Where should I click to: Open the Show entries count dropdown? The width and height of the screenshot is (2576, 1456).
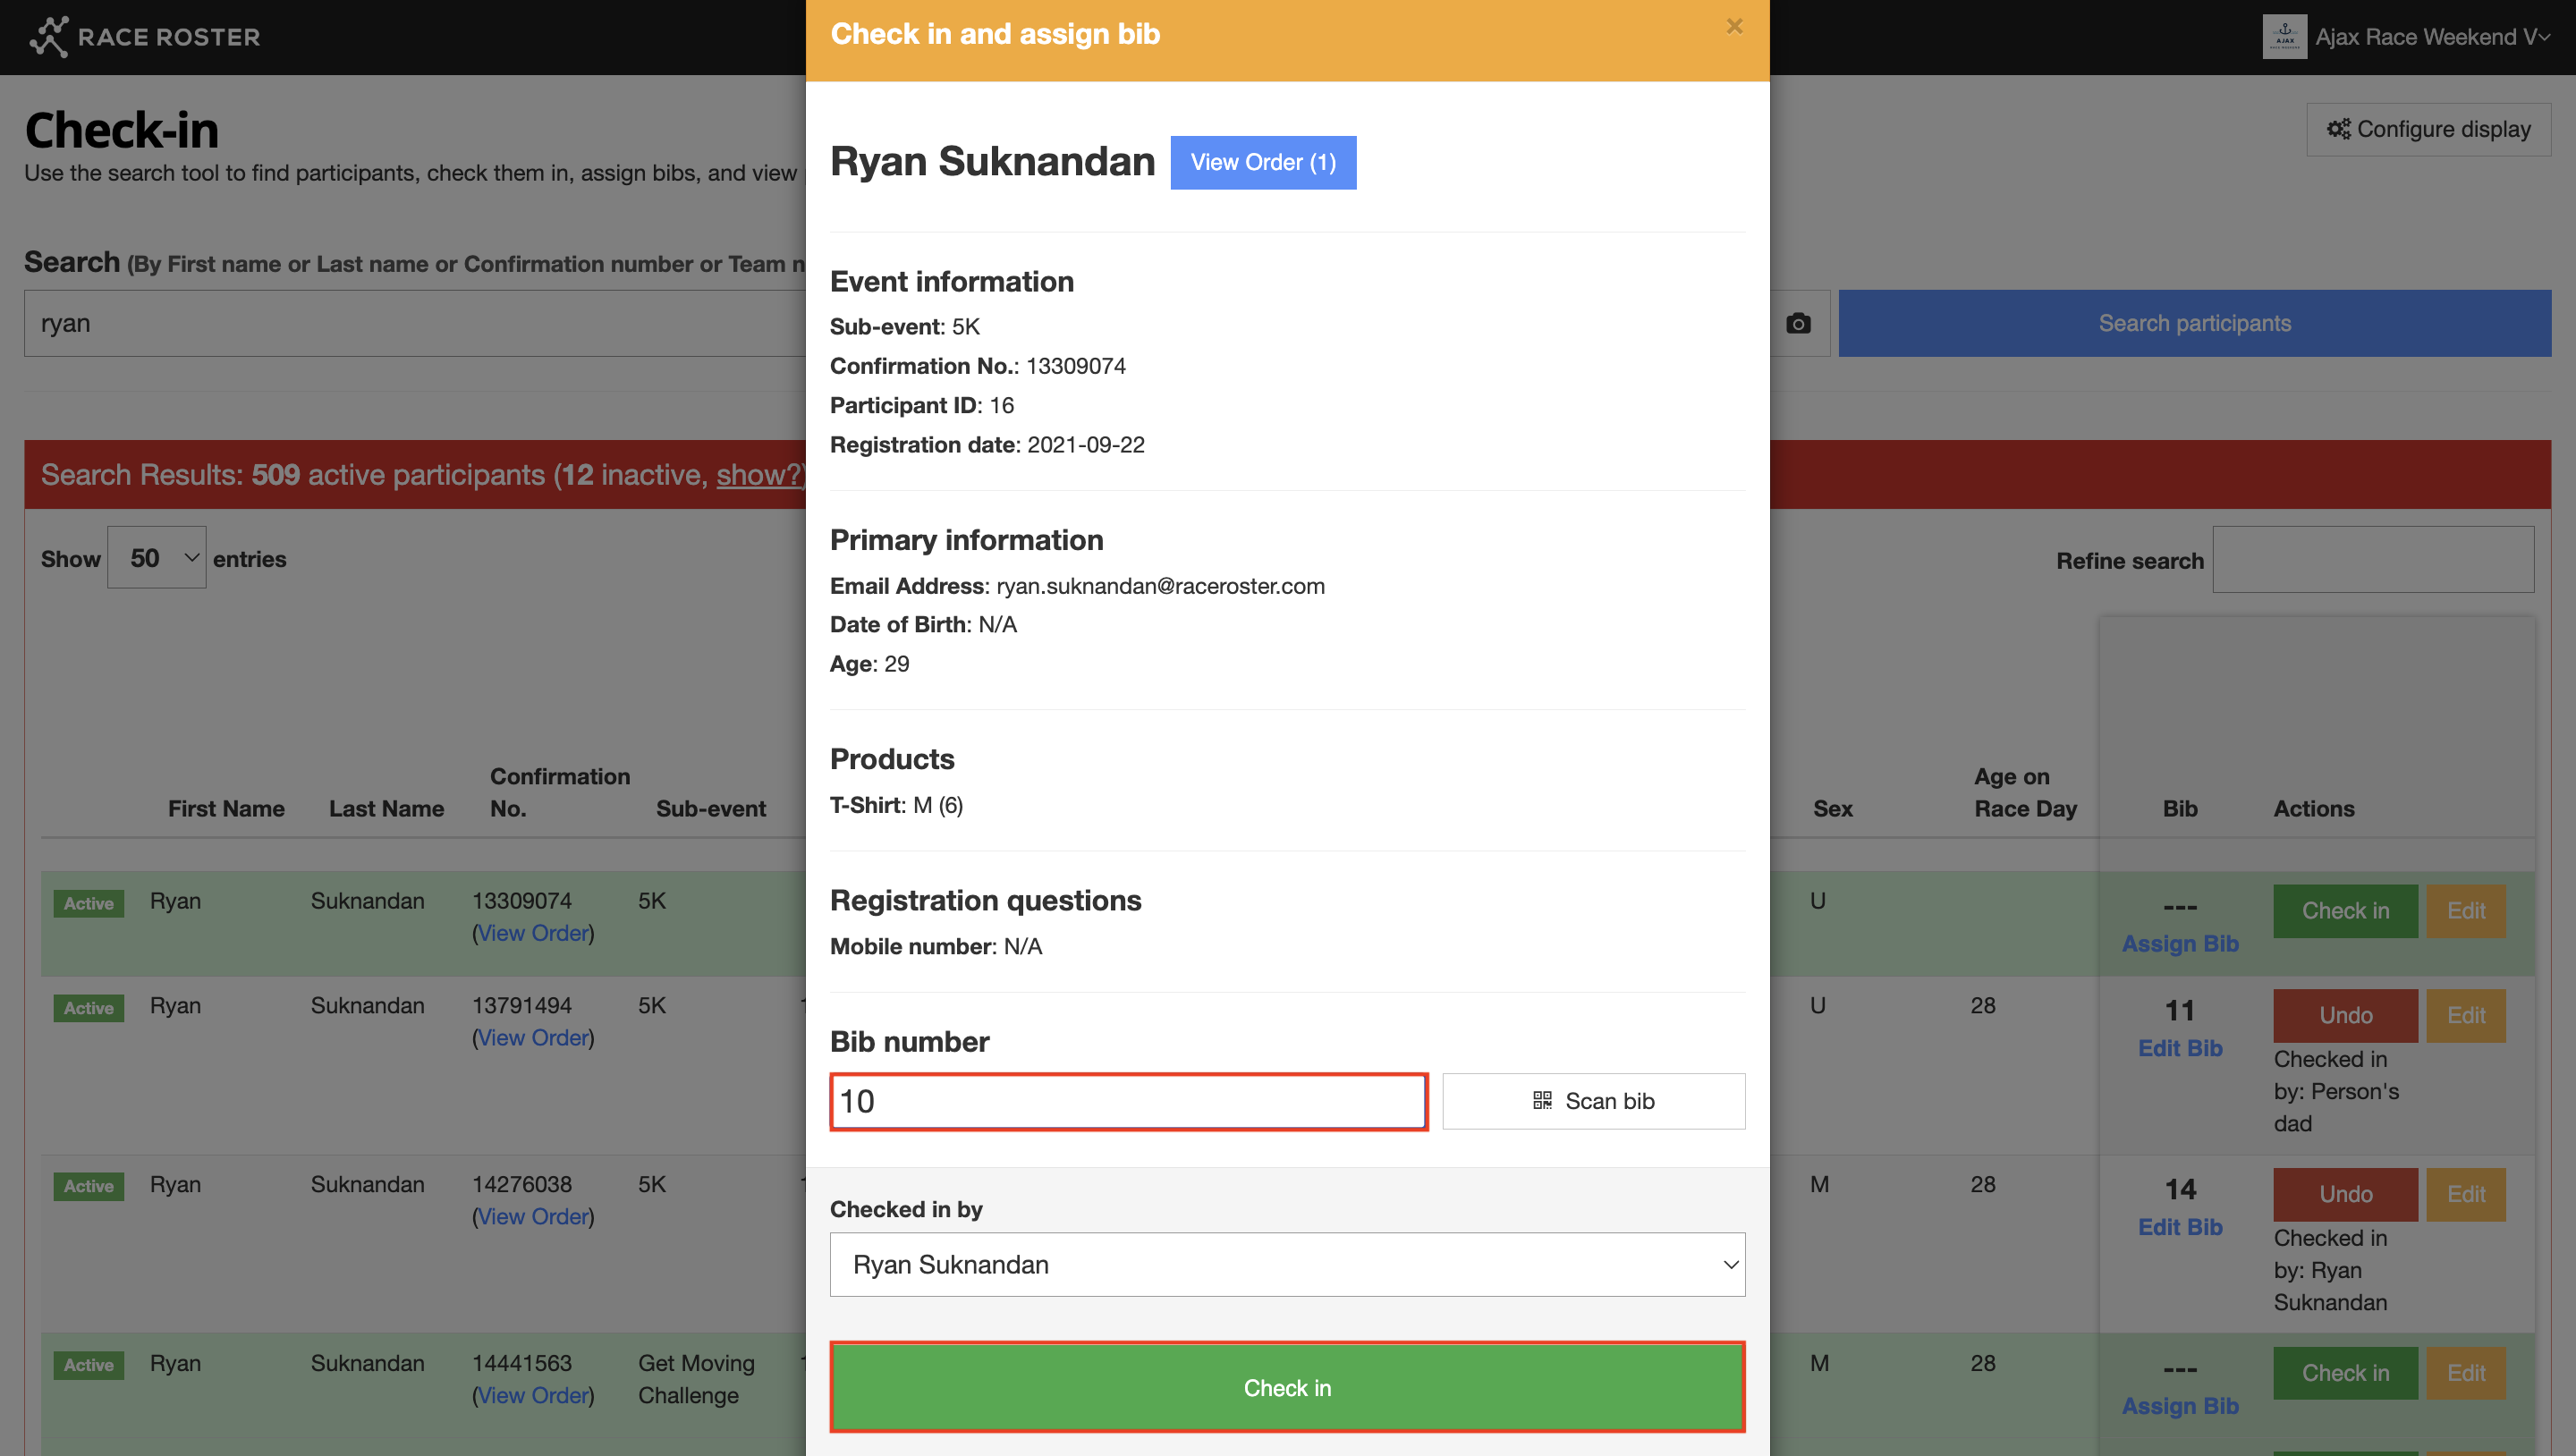(157, 558)
